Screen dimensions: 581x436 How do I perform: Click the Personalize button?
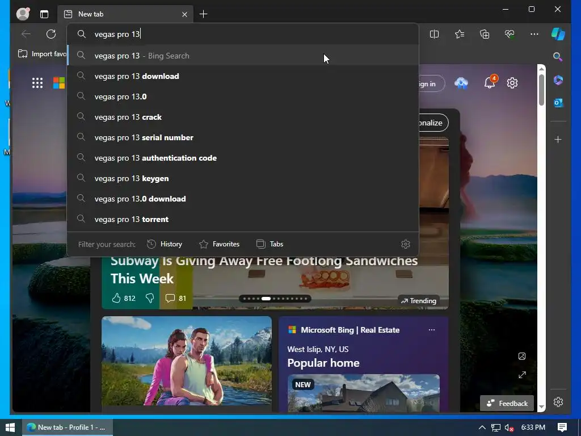tap(433, 123)
